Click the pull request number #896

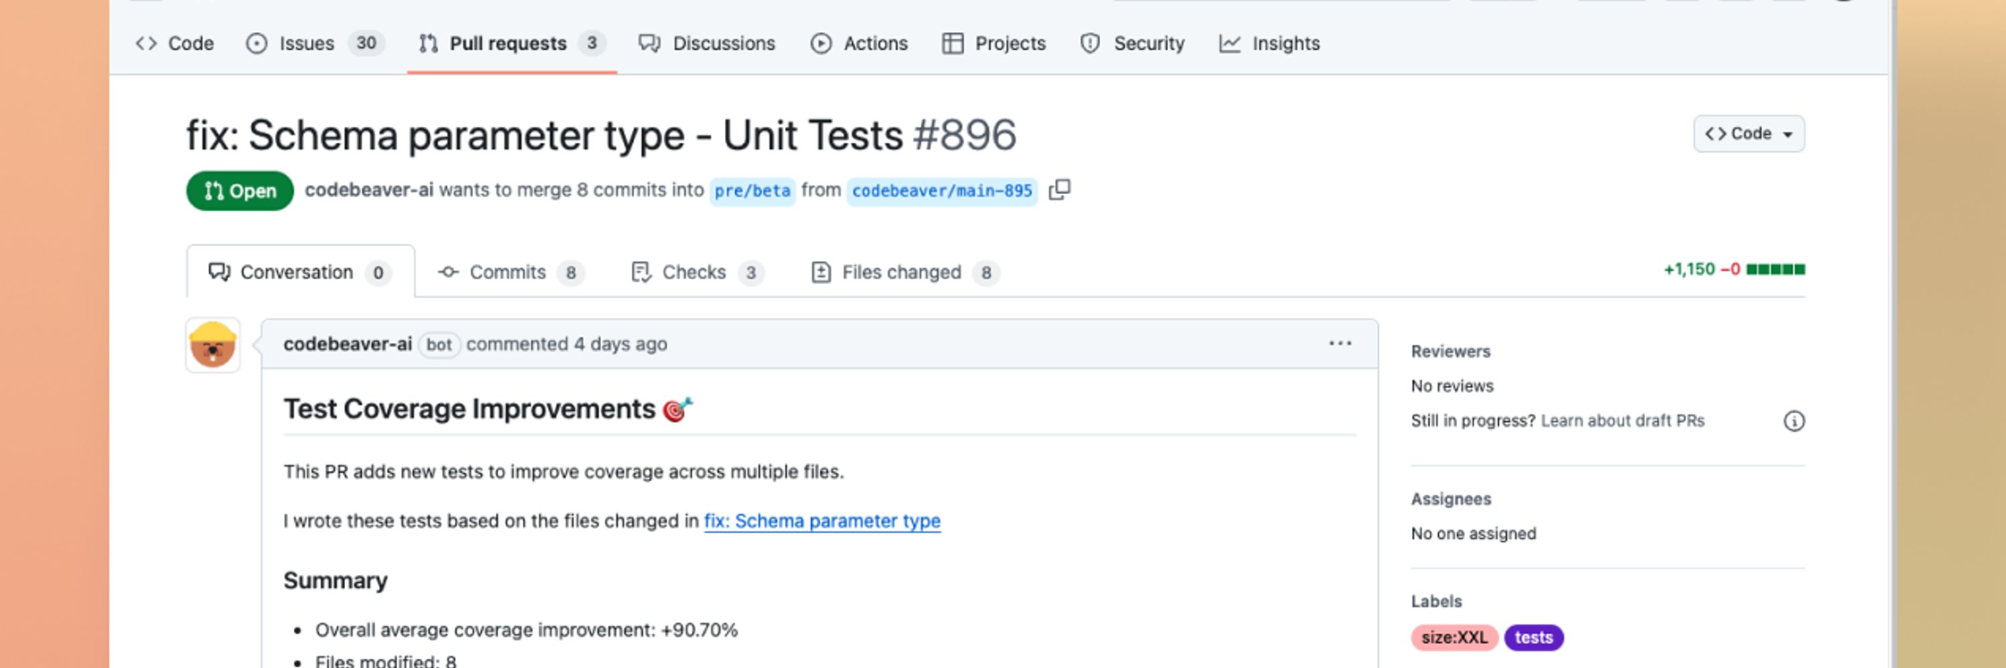click(x=964, y=136)
